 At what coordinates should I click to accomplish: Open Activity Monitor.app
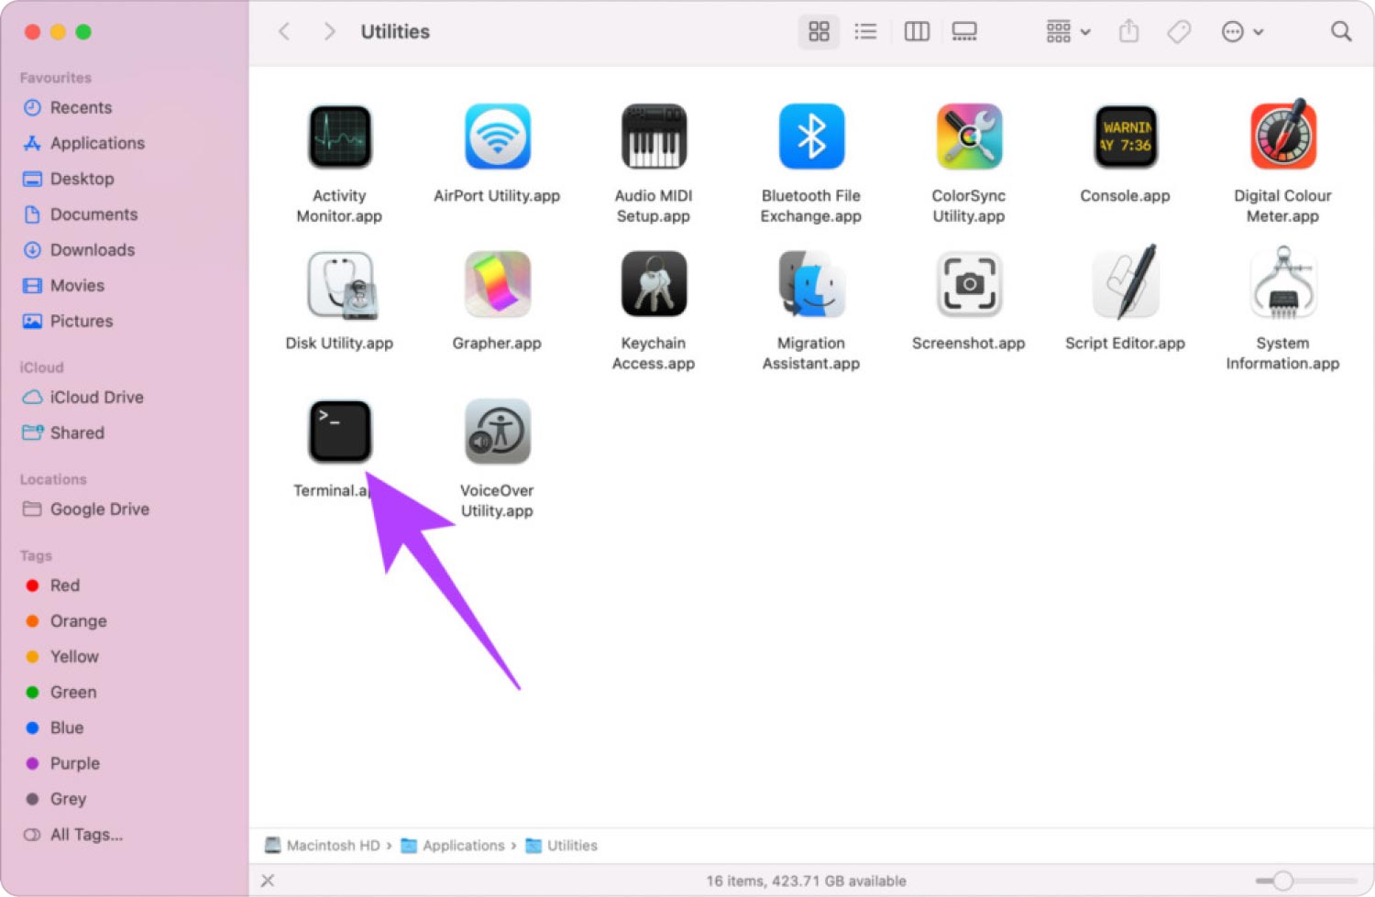click(339, 137)
